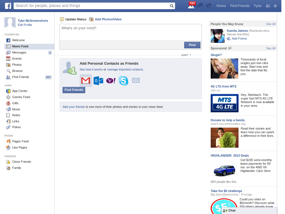Click Donate to help a family ad
Screen dimensions: 285x214
click(228, 120)
